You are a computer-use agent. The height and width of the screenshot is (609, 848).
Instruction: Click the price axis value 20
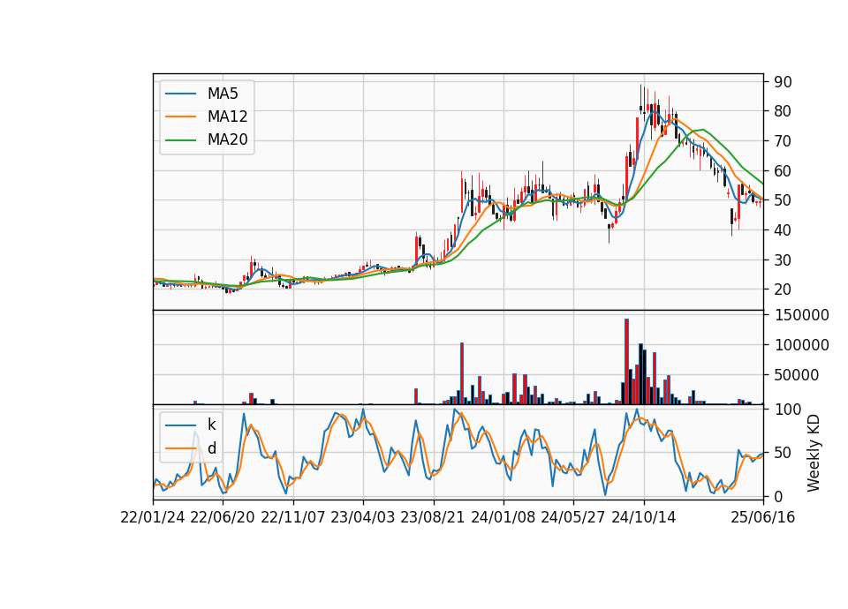click(784, 289)
